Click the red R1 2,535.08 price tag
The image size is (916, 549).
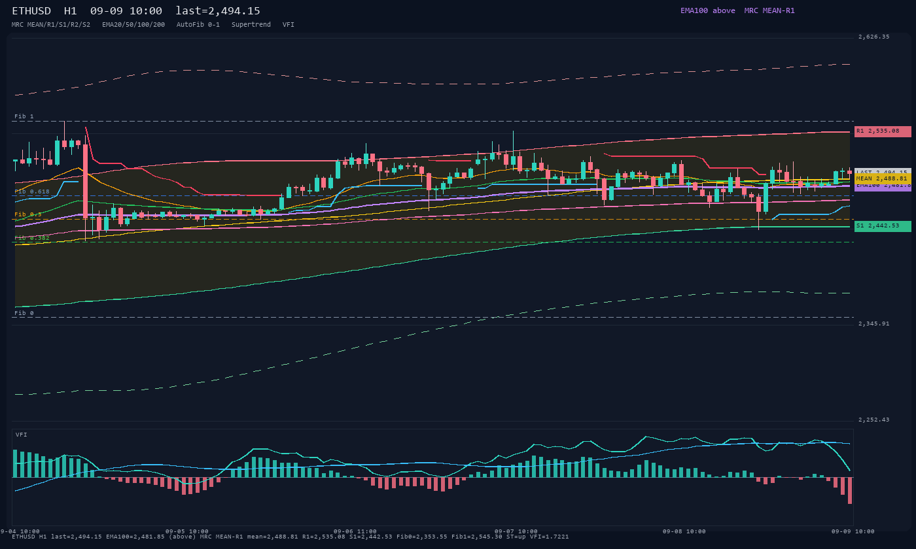[x=883, y=131]
